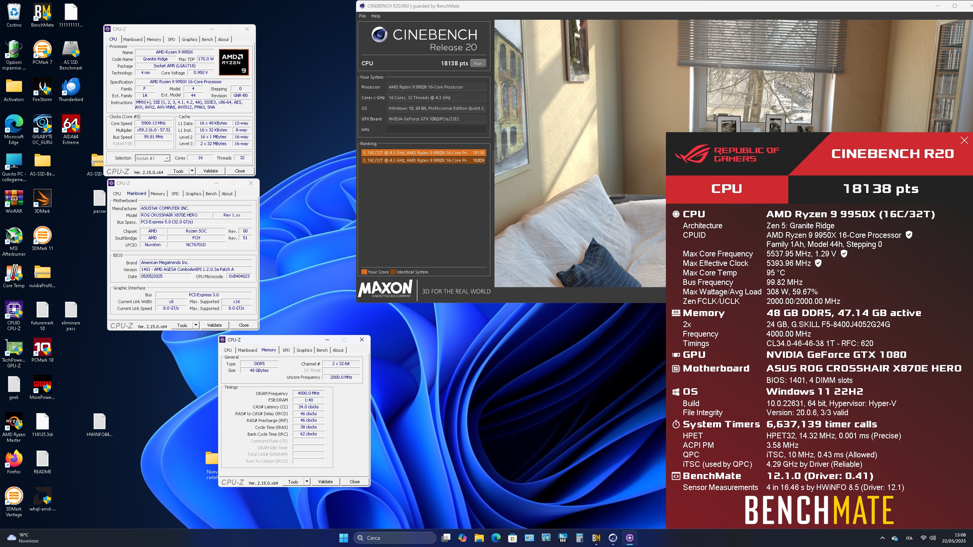Click Close in the top CPU-Z window

tap(240, 171)
